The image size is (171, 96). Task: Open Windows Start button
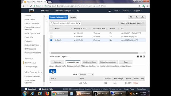click(25, 94)
